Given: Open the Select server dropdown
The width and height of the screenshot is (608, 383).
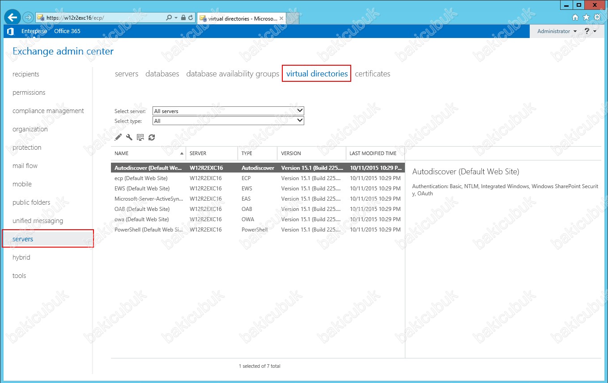Looking at the screenshot, I should (x=228, y=111).
